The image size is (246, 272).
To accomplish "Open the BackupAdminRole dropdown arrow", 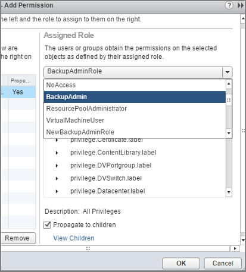I will [x=227, y=72].
